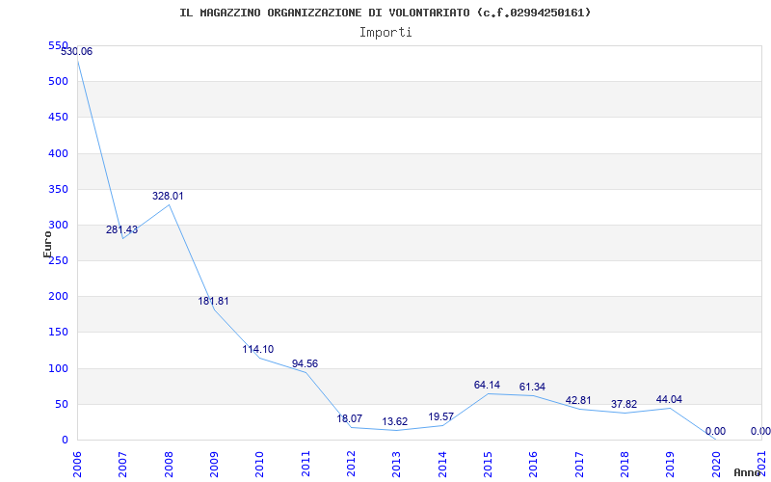The height and width of the screenshot is (482, 771).
Task: Click the 0.00 label above 2020
Action: pyautogui.click(x=715, y=431)
